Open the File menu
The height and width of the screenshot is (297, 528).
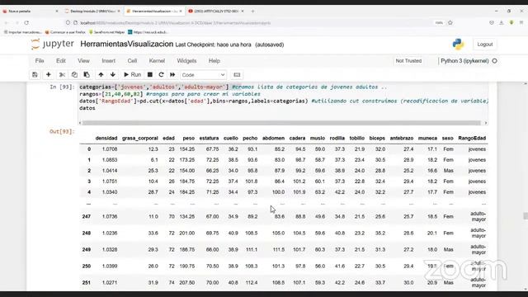[x=40, y=61]
